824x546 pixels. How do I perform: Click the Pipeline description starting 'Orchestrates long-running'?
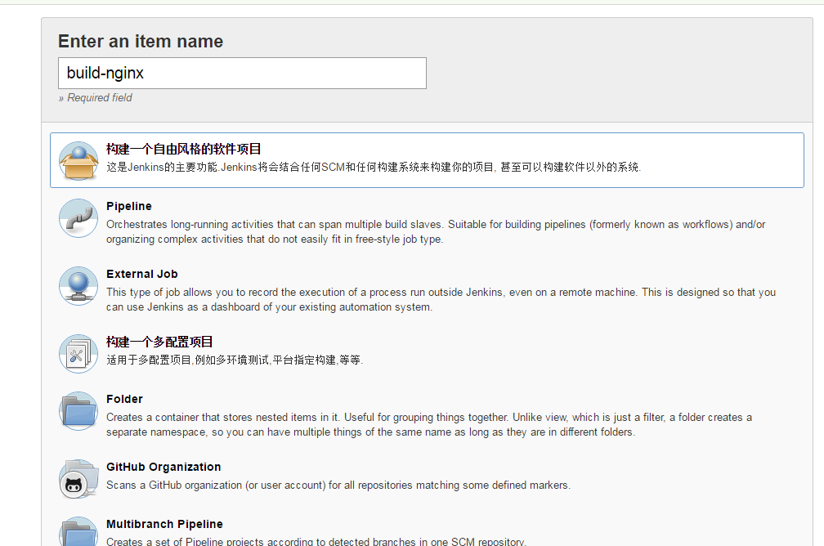coord(436,232)
